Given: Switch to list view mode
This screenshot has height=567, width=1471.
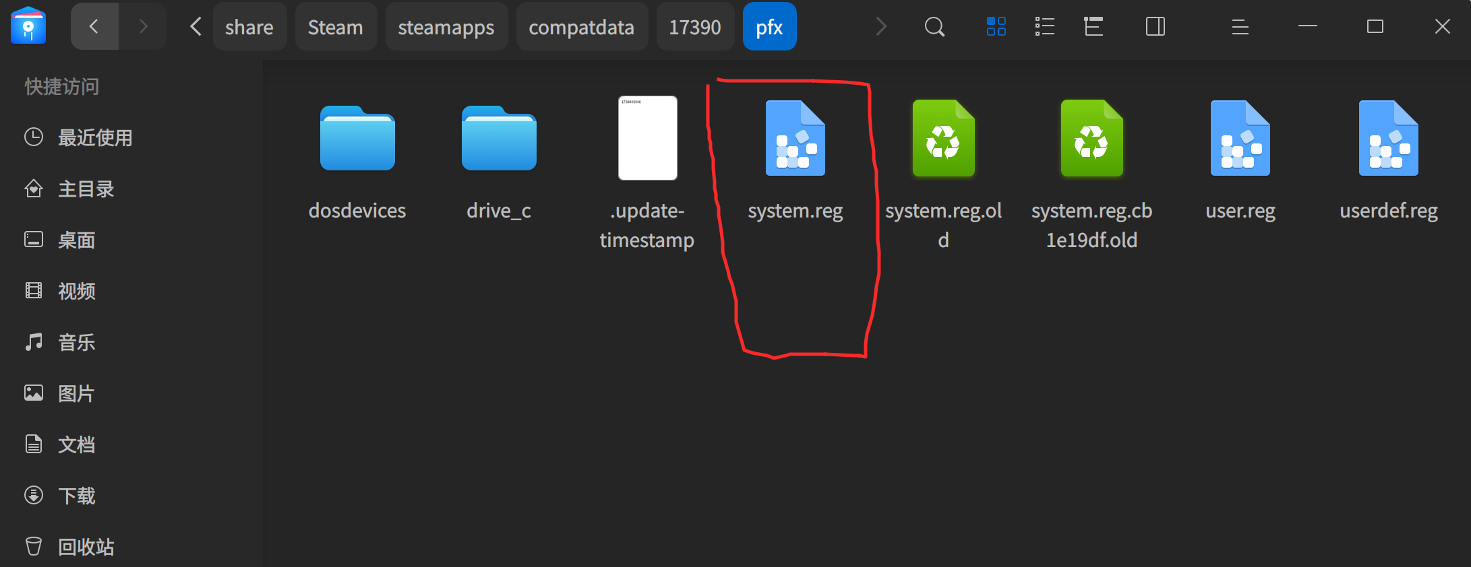Looking at the screenshot, I should 1045,27.
